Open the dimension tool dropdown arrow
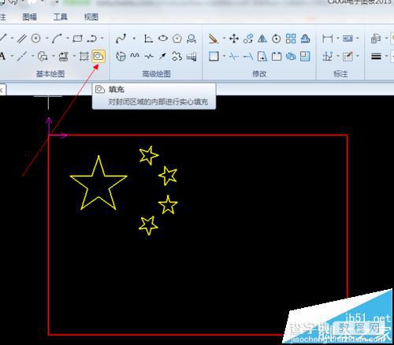394x345 pixels. click(x=338, y=39)
